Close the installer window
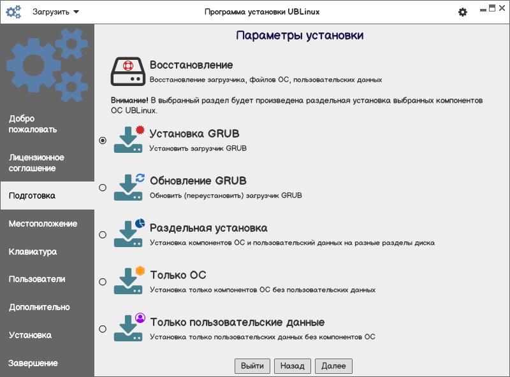This screenshot has height=377, width=510. tap(502, 8)
